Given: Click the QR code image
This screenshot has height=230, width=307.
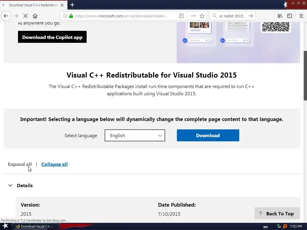Looking at the screenshot, I should [276, 27].
